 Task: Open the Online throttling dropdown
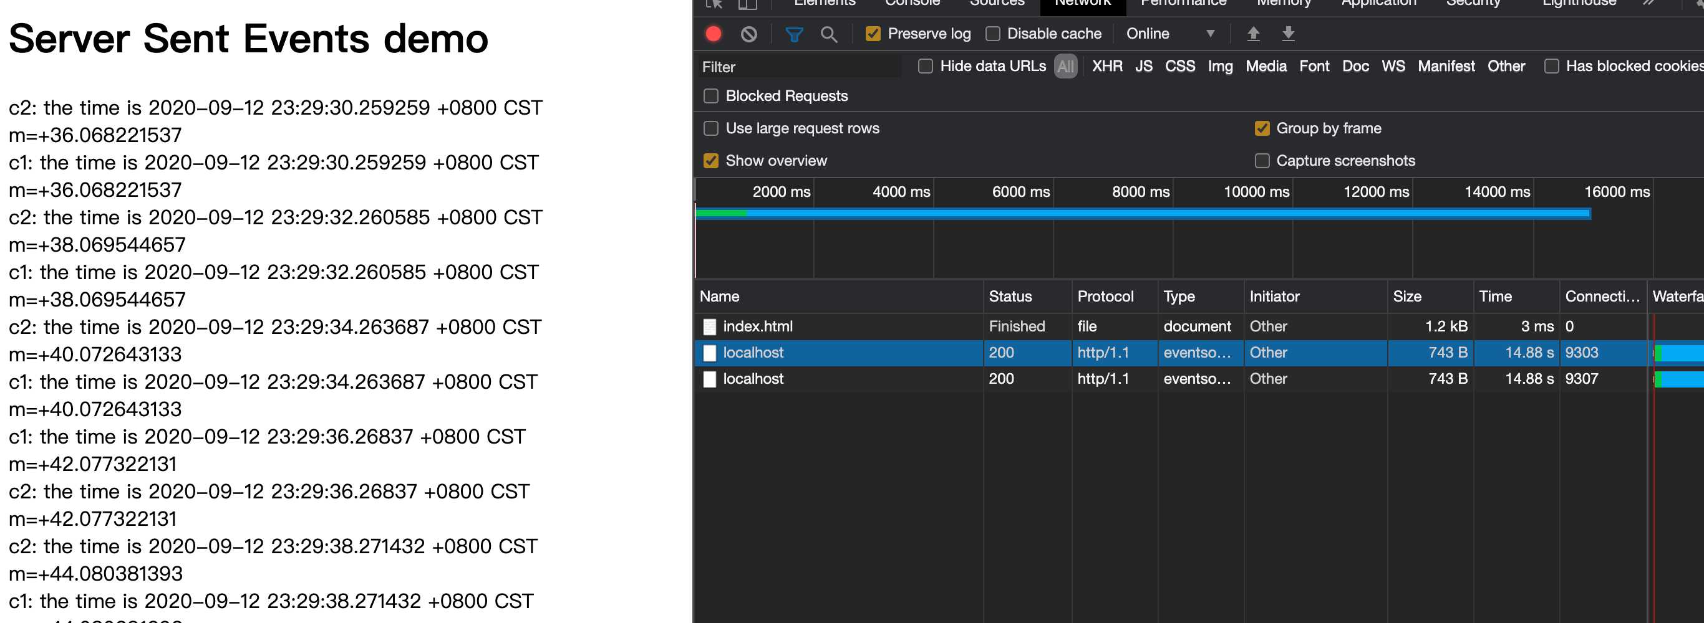1169,34
